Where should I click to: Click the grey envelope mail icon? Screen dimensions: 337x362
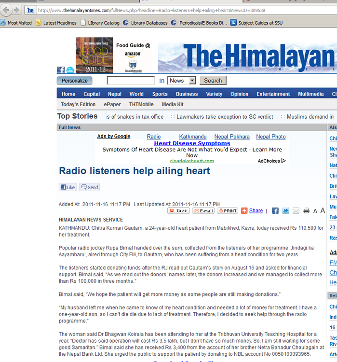pos(296,211)
